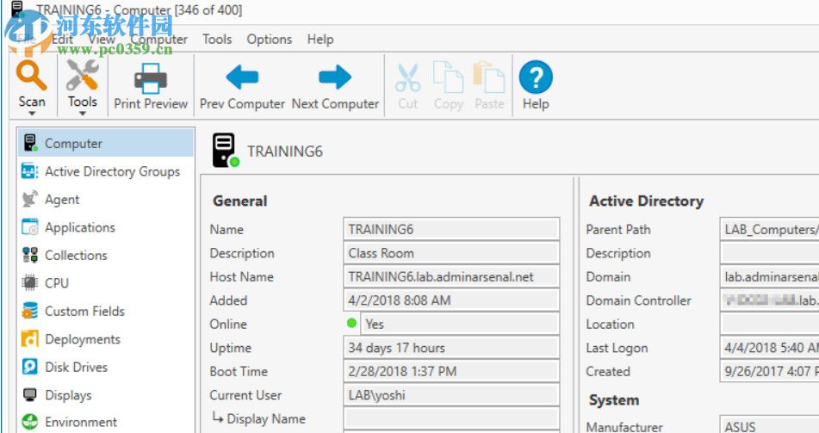Open the Computer menu
Image resolution: width=819 pixels, height=433 pixels.
tap(158, 40)
